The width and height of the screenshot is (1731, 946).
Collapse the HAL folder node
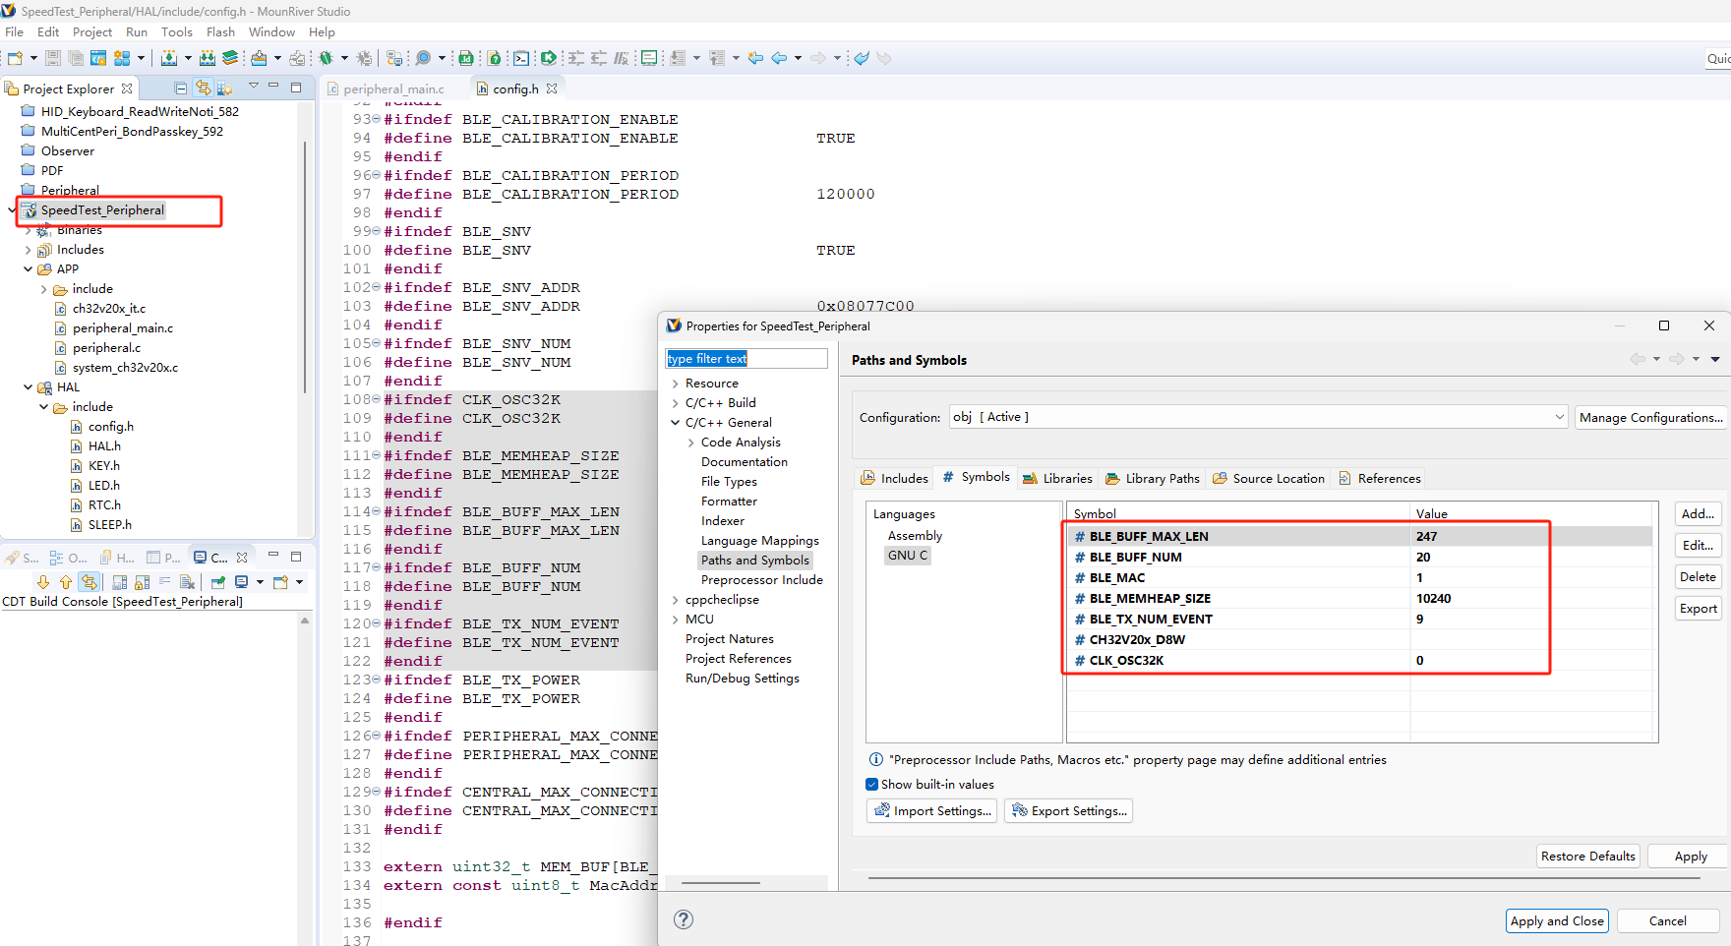[x=28, y=387]
